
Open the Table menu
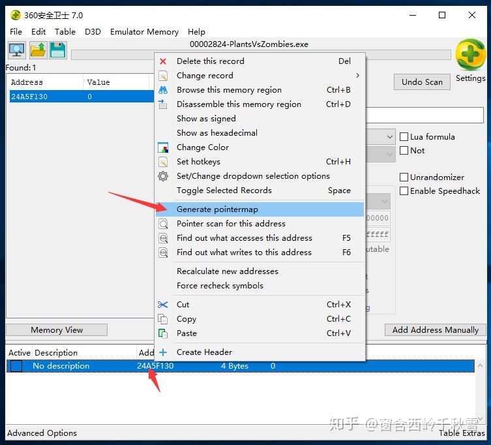point(65,32)
